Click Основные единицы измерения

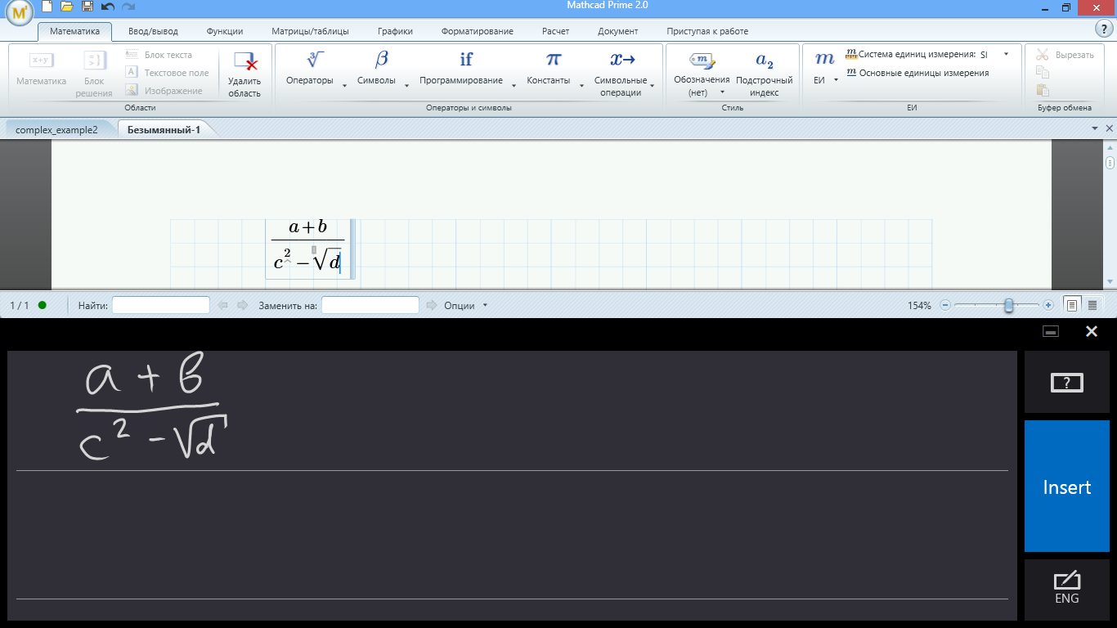(x=917, y=73)
